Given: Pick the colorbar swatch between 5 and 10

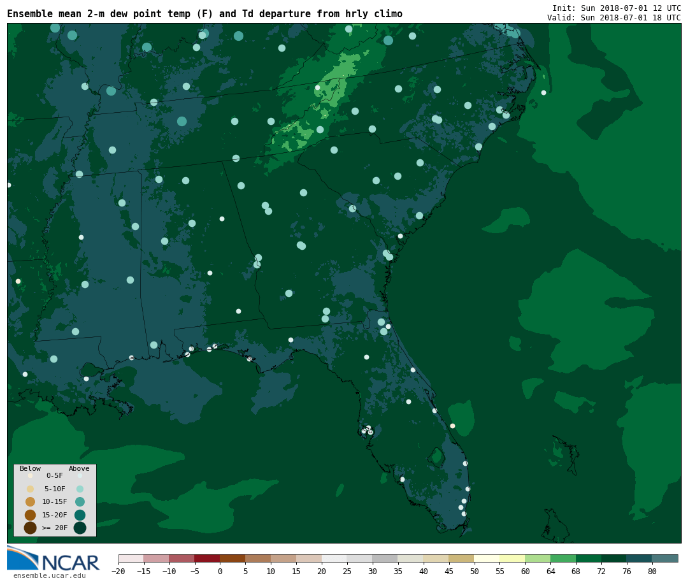Looking at the screenshot, I should click(258, 558).
